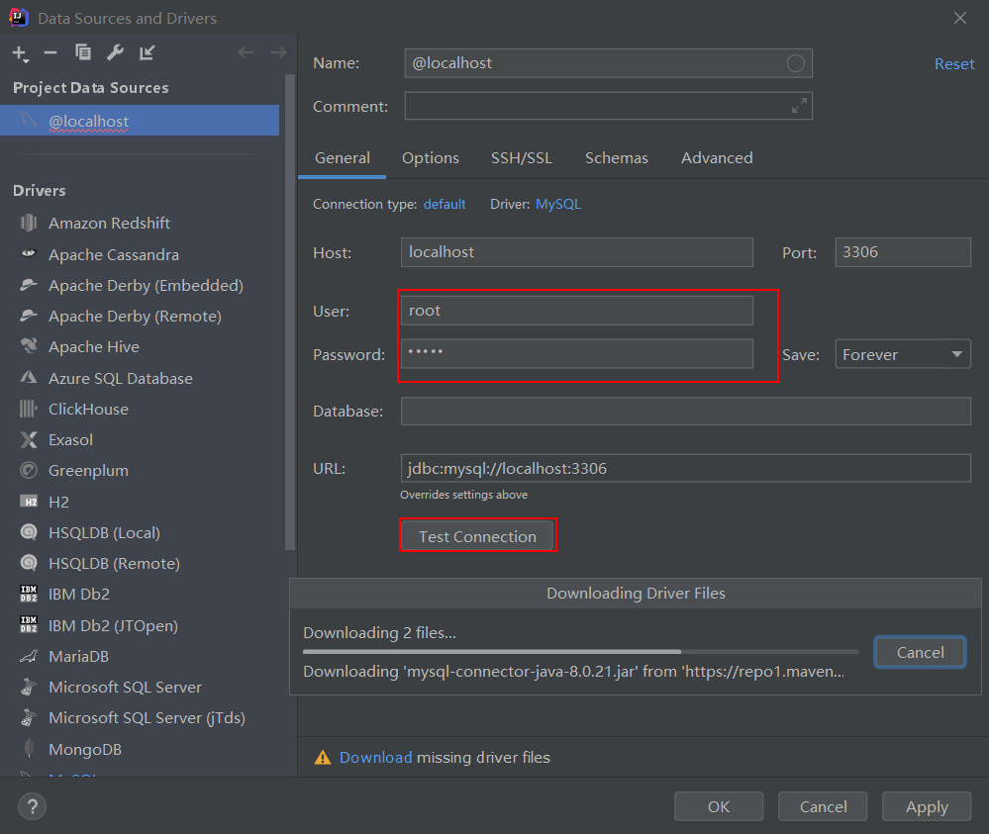The image size is (989, 834).
Task: Duplicate the data source using copy icon
Action: 82,52
